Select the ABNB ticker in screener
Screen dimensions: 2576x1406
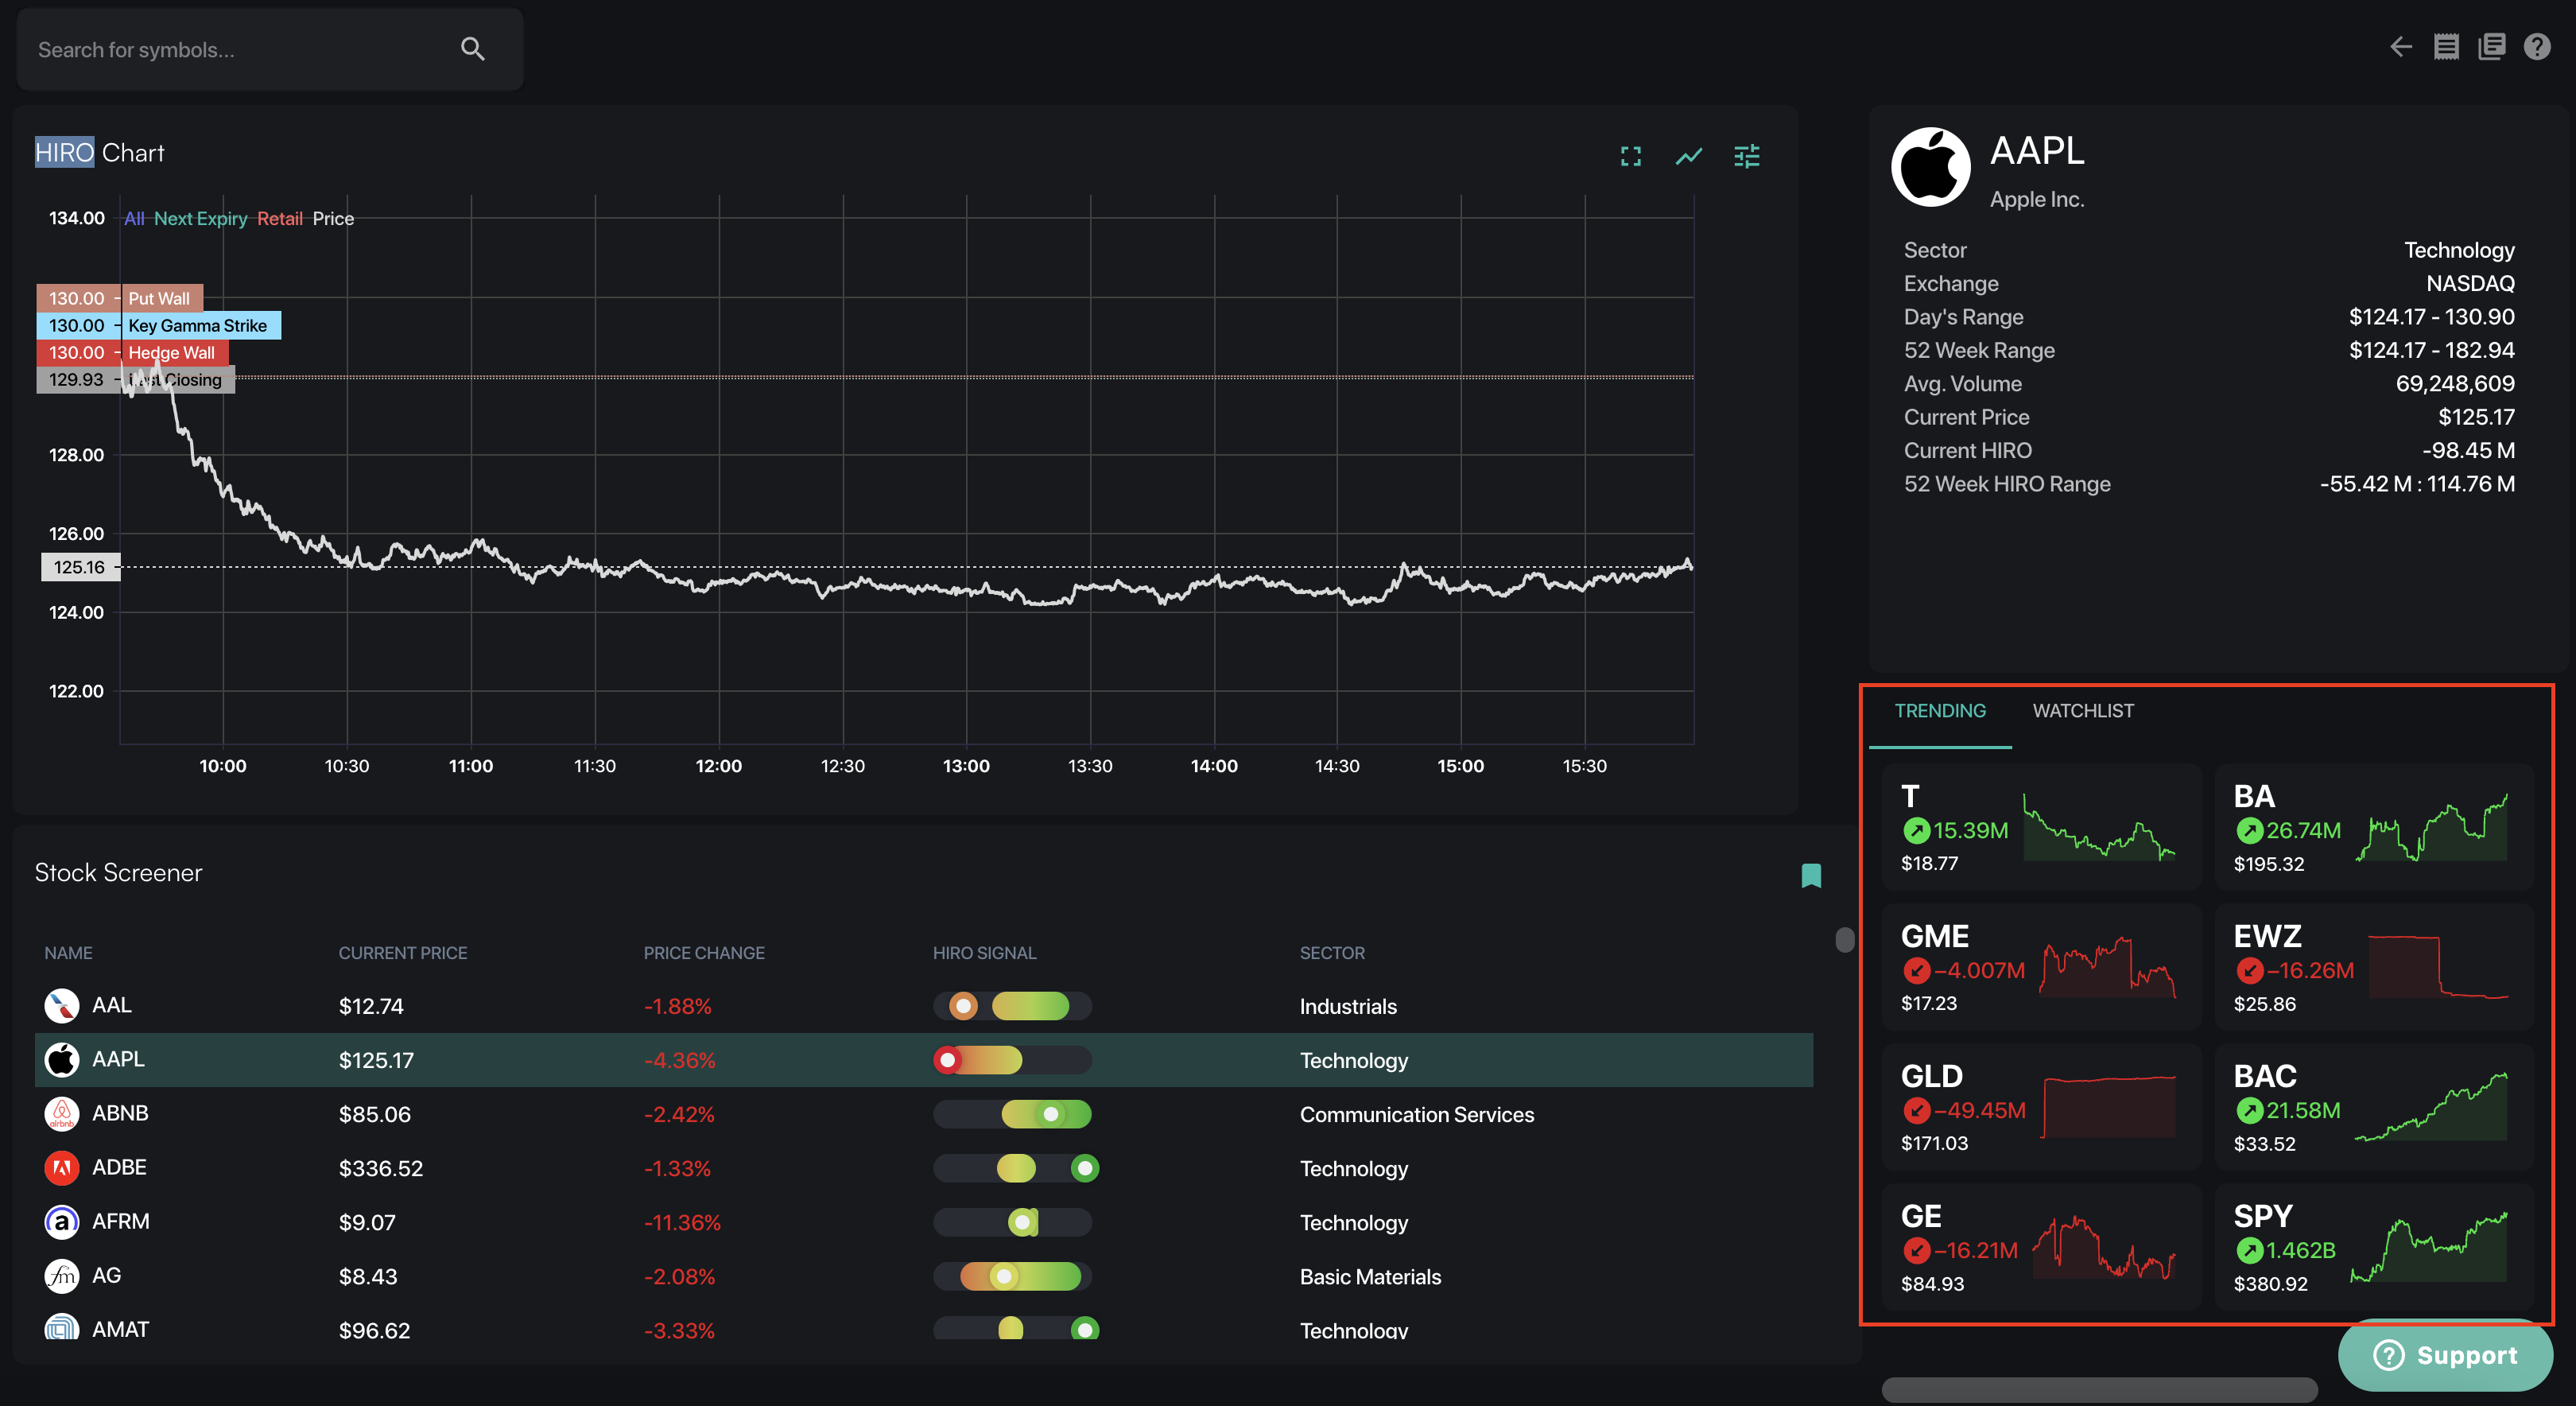(x=120, y=1113)
